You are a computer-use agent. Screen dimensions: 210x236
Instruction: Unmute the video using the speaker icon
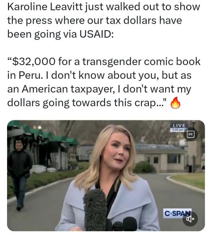(190, 219)
